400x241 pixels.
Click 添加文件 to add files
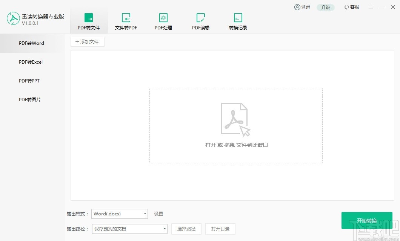(87, 41)
